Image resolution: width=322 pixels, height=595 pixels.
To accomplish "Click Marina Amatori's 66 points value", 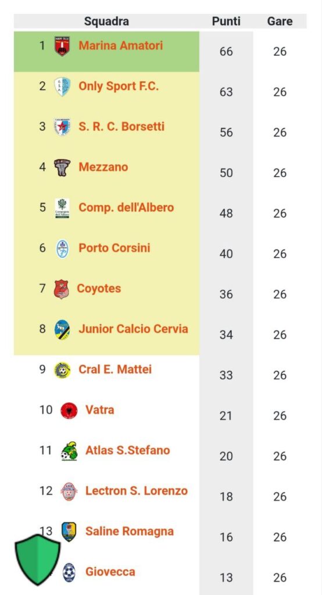I will click(x=226, y=52).
